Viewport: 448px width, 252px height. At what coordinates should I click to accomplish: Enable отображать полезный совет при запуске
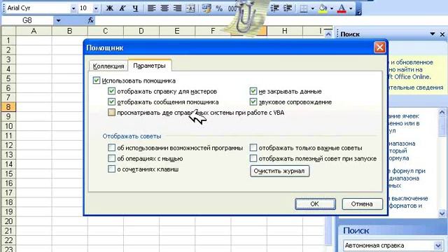coord(253,158)
